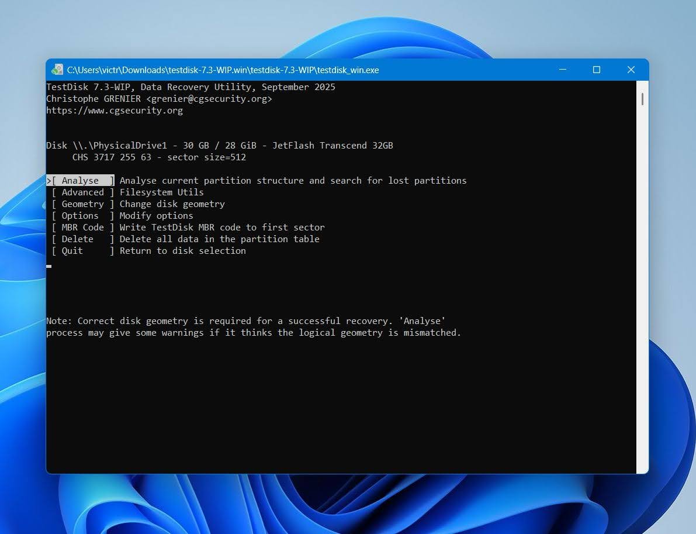Image resolution: width=696 pixels, height=534 pixels.
Task: Click the 'Note: Correct disk geometry' line
Action: click(246, 321)
